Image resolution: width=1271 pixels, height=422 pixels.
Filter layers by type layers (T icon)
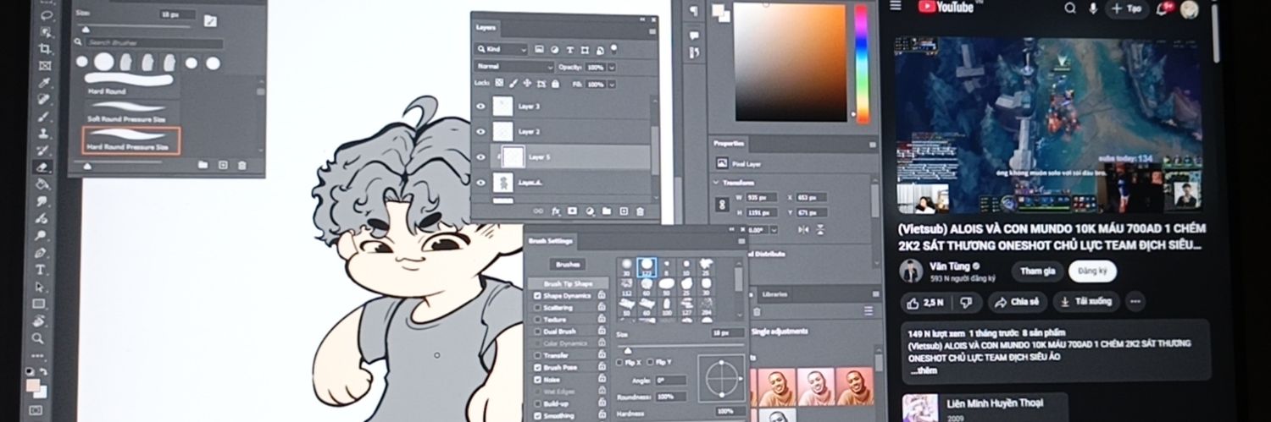(569, 50)
